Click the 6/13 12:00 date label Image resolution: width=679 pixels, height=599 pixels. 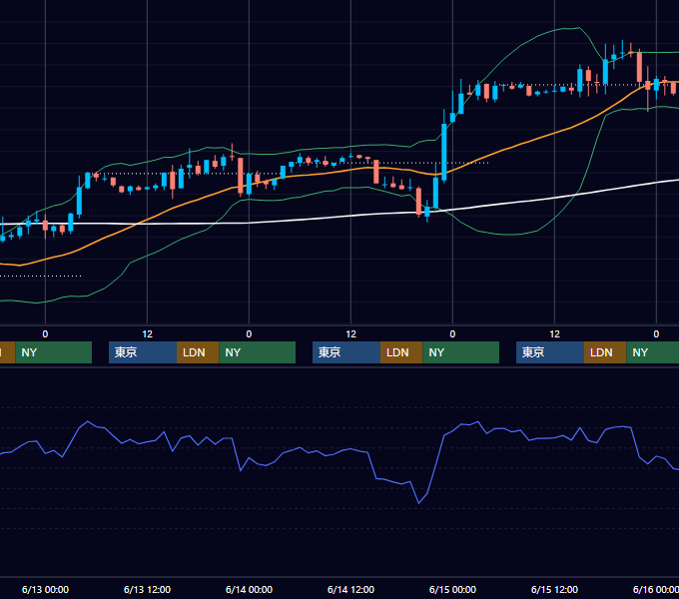pos(147,589)
